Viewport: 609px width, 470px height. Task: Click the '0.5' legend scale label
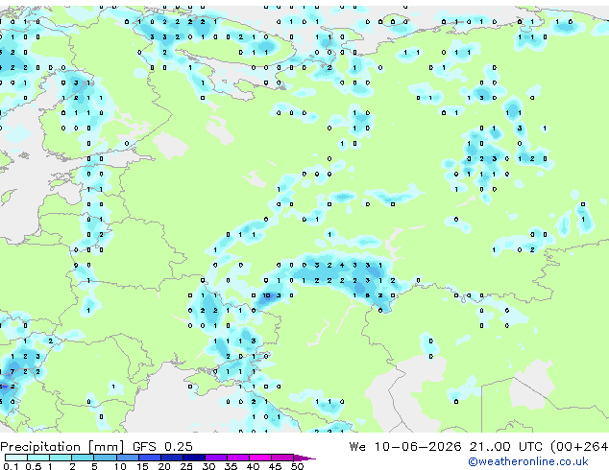34,466
